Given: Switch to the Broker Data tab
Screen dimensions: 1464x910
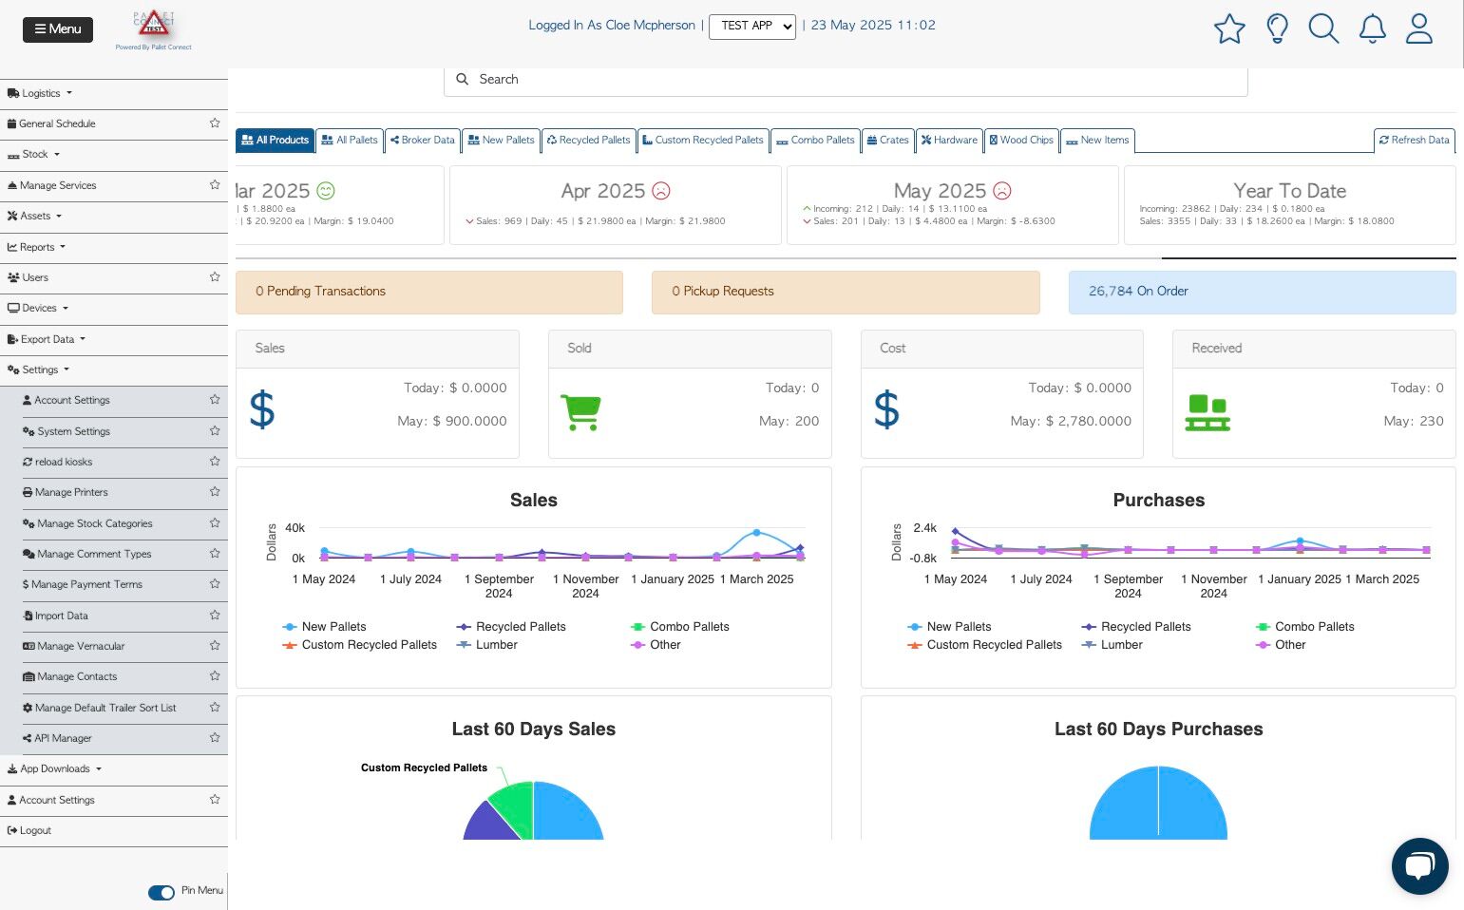Looking at the screenshot, I should (423, 141).
